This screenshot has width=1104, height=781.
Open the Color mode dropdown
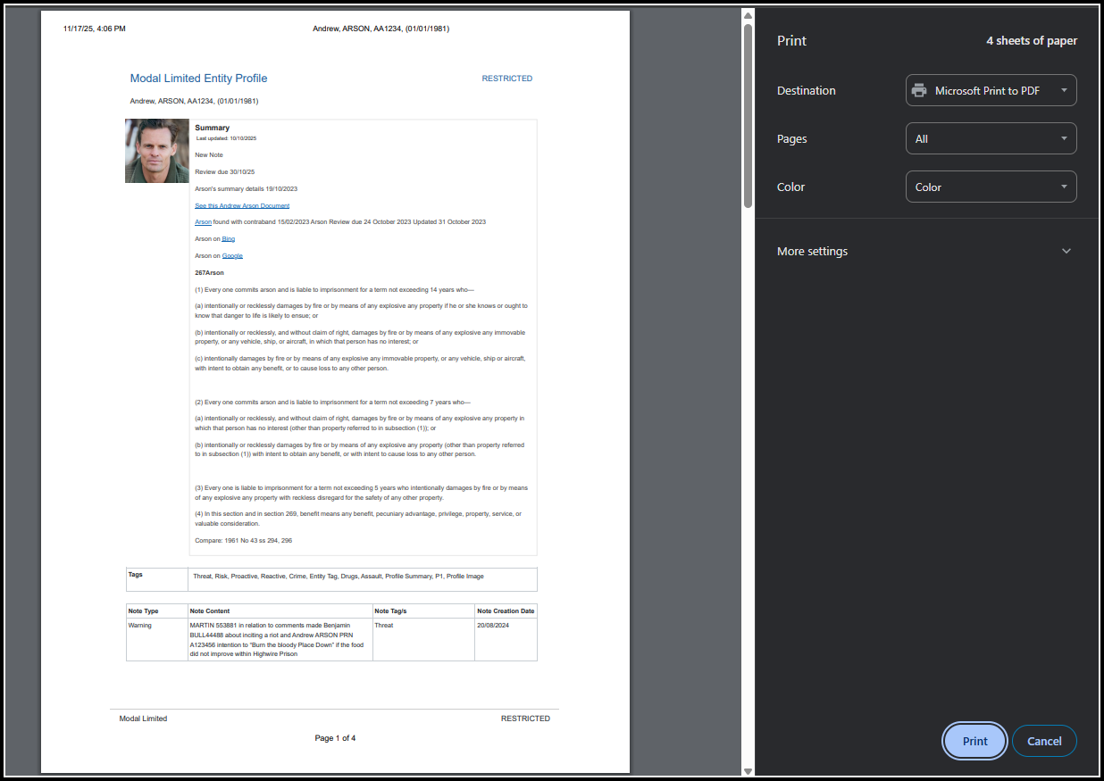pyautogui.click(x=991, y=187)
